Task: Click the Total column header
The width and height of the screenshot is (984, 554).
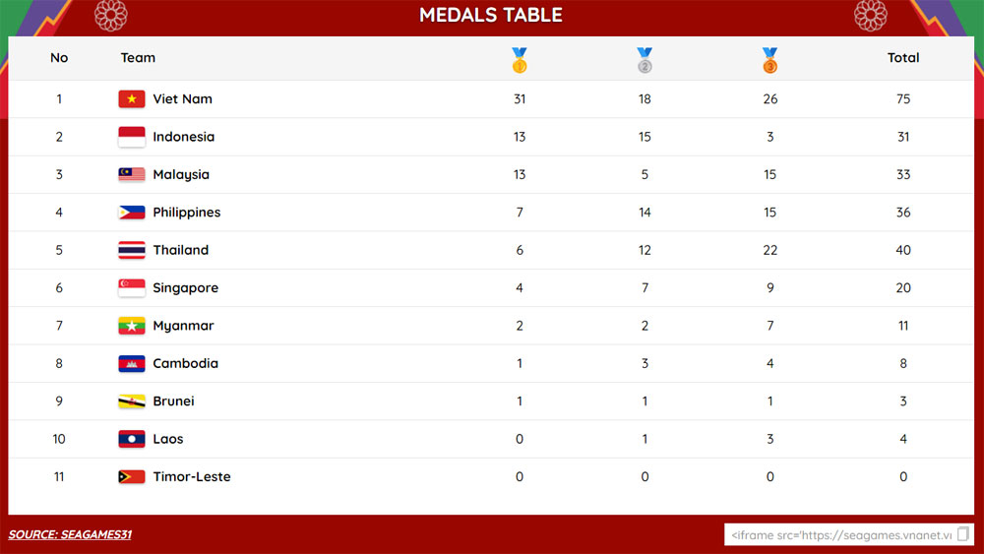Action: click(x=903, y=58)
